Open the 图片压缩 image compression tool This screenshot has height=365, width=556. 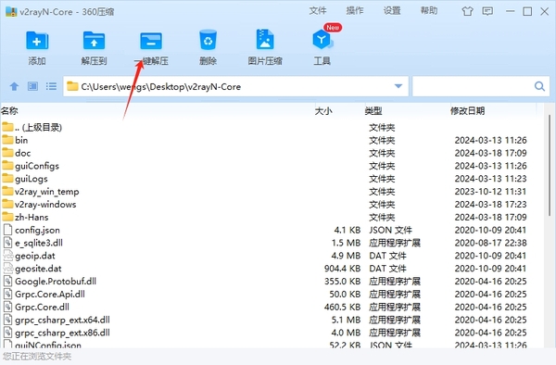265,39
